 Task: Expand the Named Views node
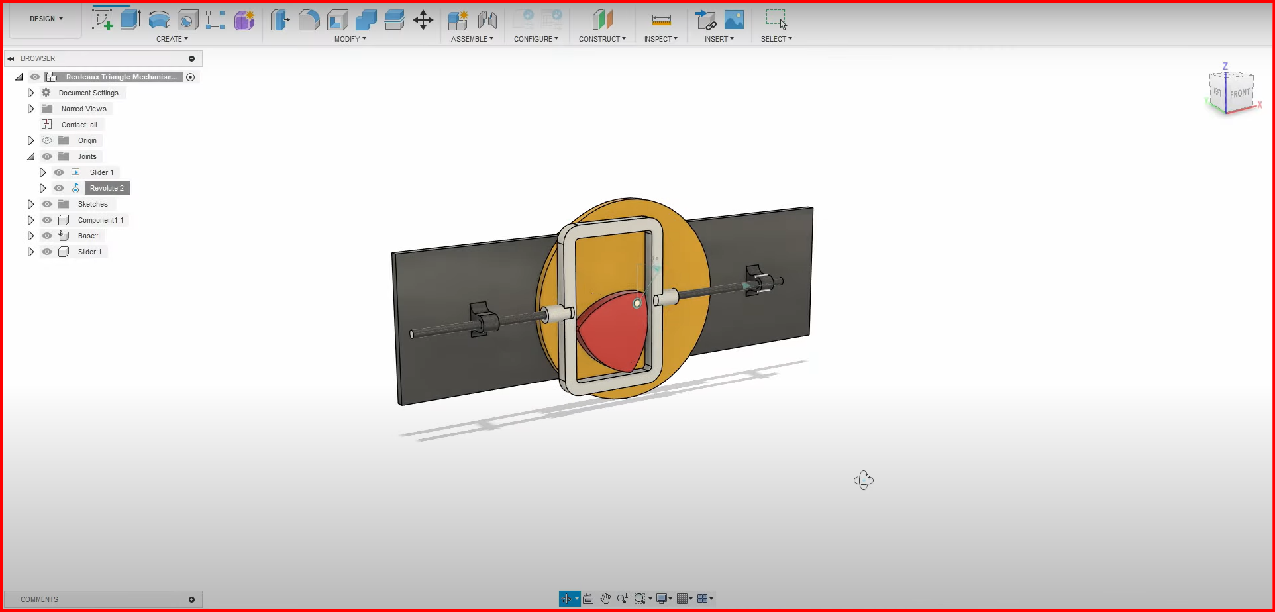point(30,109)
